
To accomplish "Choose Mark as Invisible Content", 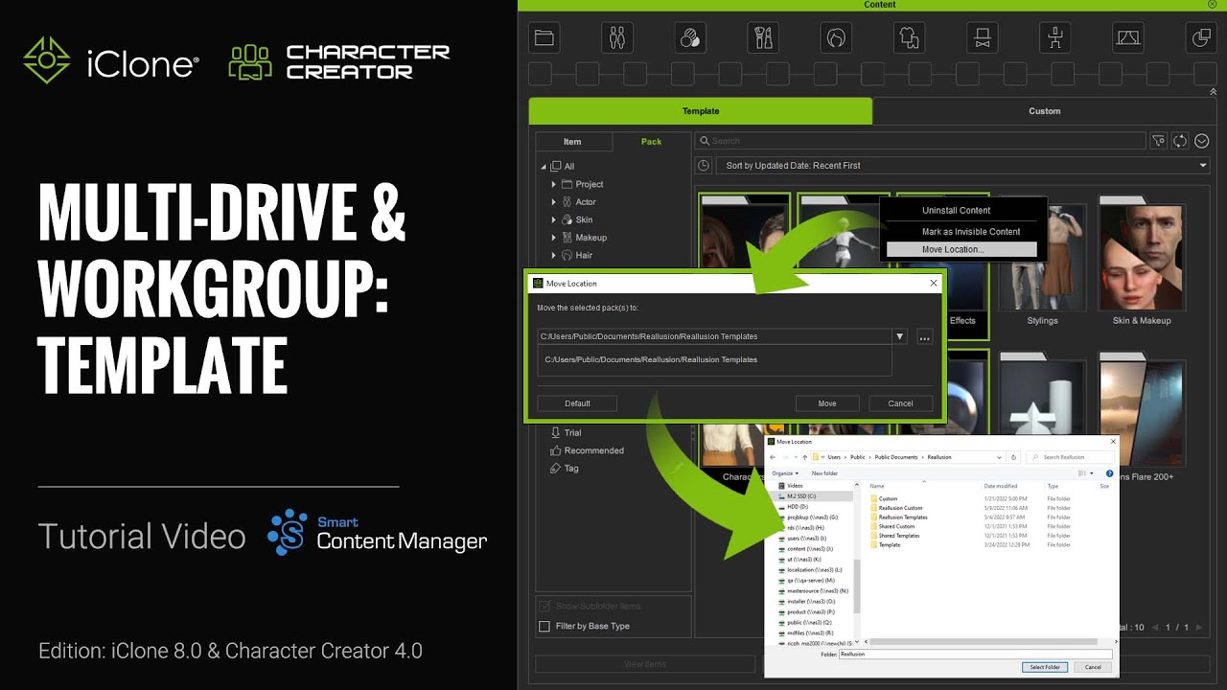I will pyautogui.click(x=961, y=232).
